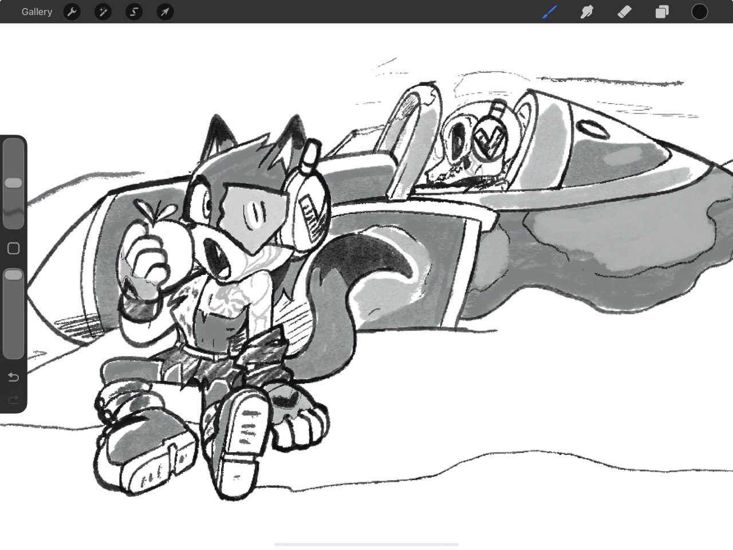
Task: Open the Layers panel
Action: (x=662, y=11)
